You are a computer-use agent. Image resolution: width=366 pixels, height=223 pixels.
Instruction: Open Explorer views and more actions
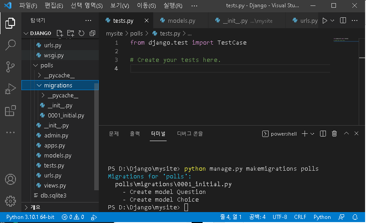(x=88, y=20)
